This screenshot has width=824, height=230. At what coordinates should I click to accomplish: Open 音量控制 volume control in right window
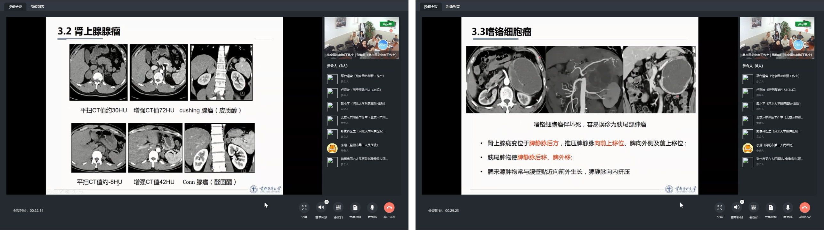(x=737, y=208)
